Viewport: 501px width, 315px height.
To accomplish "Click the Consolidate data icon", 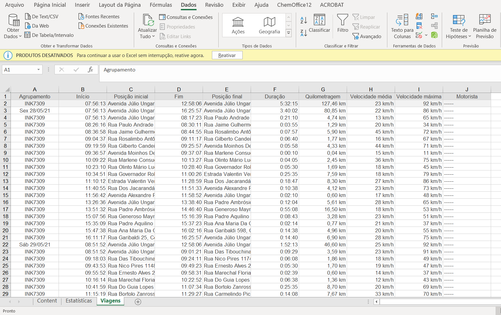I will point(434,16).
